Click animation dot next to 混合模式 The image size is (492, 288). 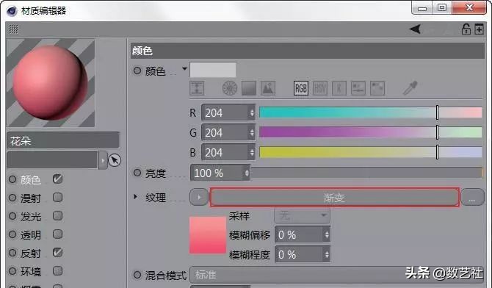pos(137,275)
